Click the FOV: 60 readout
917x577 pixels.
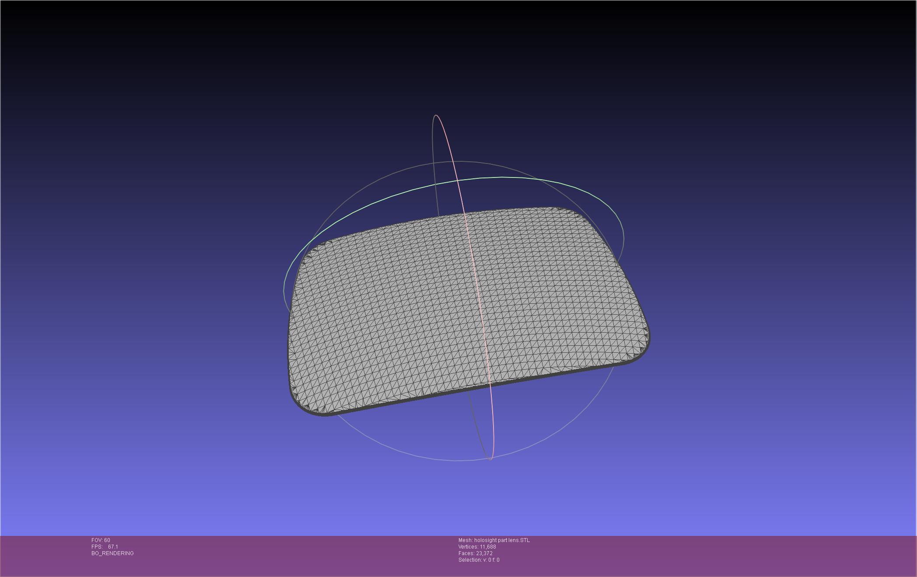[101, 540]
